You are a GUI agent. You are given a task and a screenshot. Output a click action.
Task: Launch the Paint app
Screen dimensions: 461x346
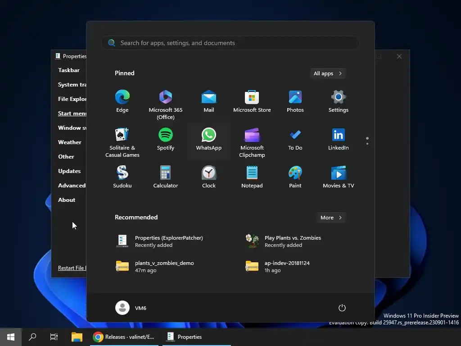[295, 178]
